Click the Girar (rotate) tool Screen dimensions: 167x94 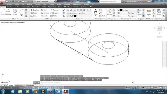pos(44,10)
